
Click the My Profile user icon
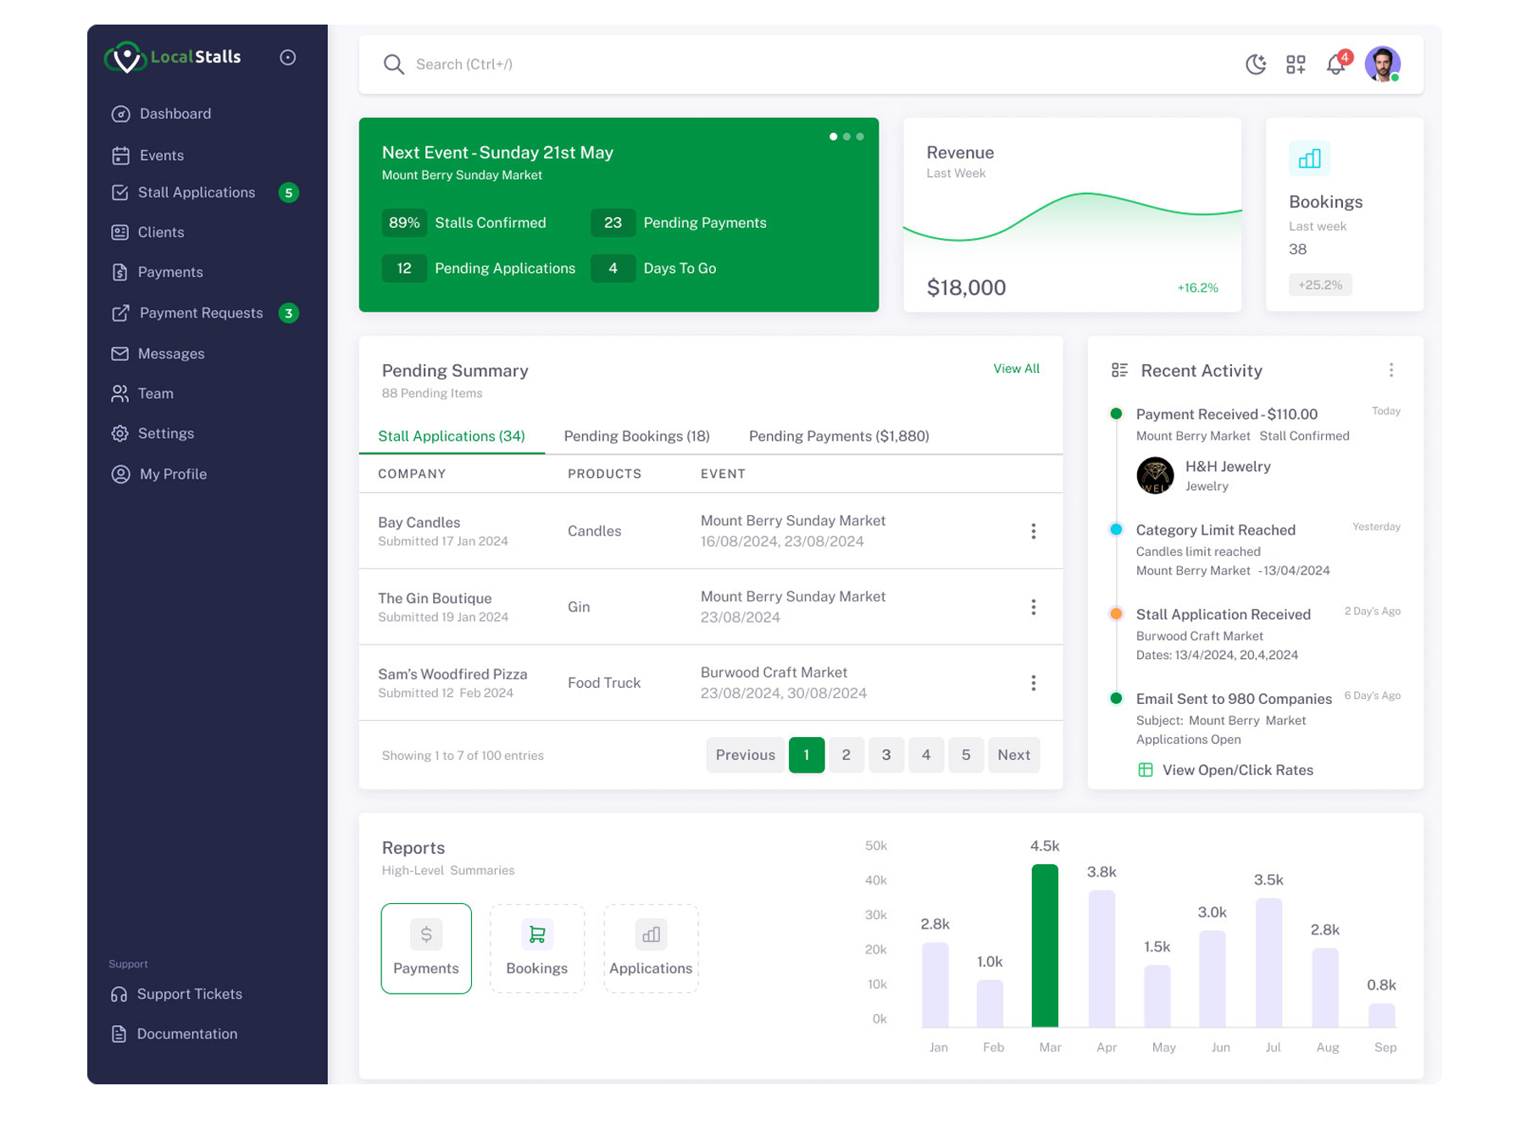(120, 474)
